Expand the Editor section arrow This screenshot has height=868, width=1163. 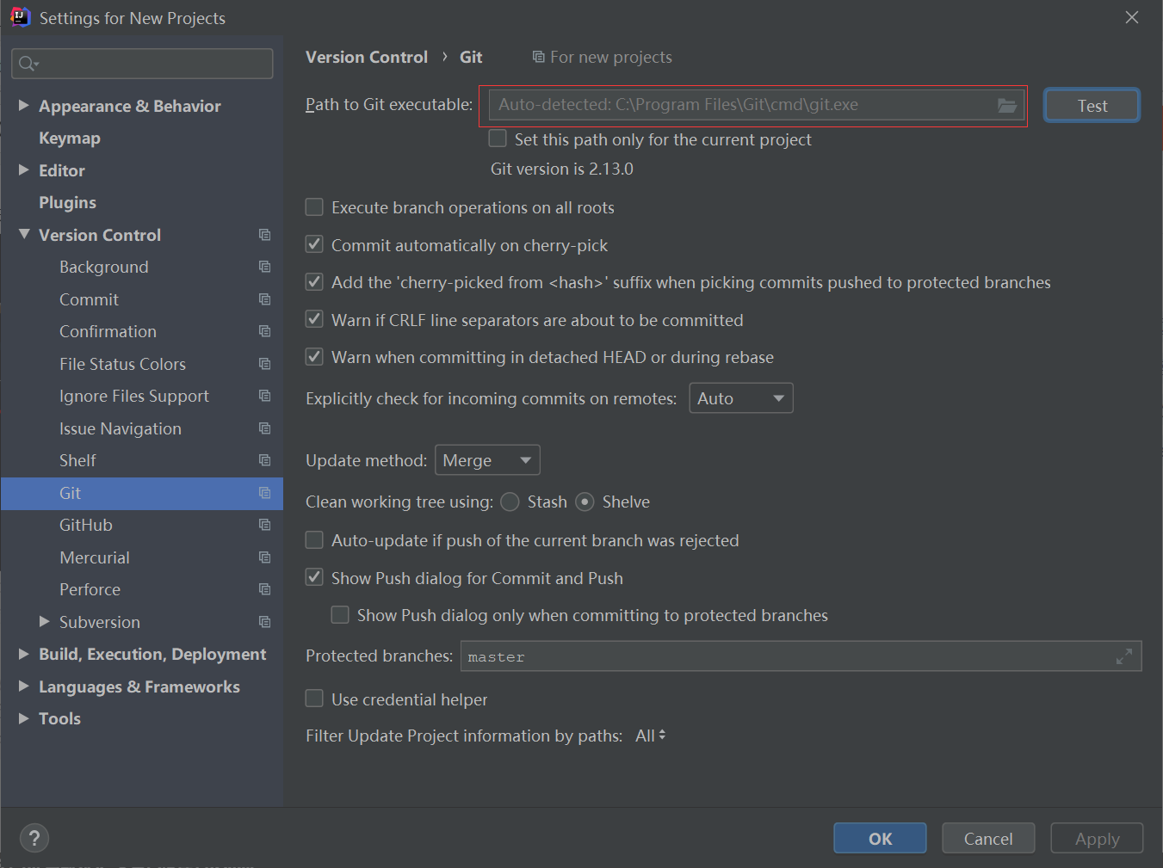(24, 169)
